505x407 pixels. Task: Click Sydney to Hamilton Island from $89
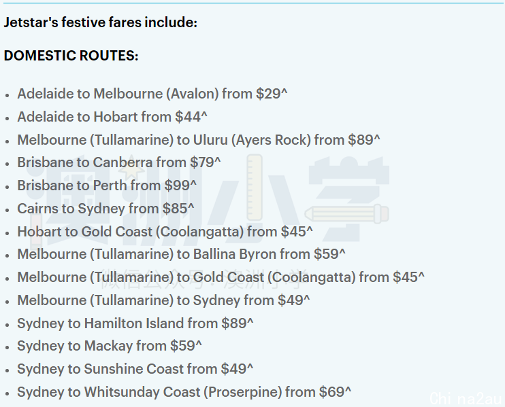pyautogui.click(x=135, y=323)
